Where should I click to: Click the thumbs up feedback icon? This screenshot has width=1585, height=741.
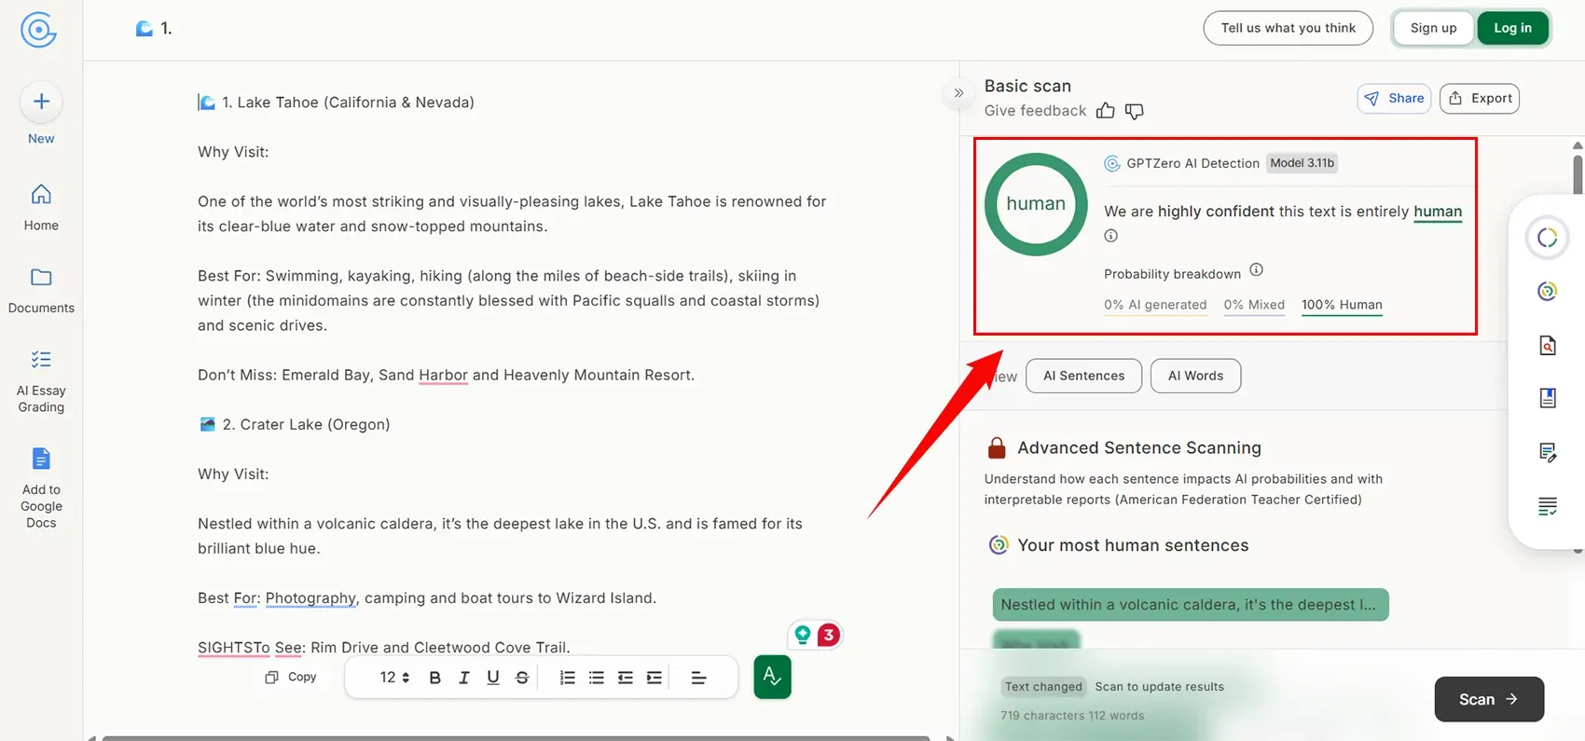point(1105,111)
